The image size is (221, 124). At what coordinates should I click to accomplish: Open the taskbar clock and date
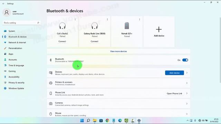coord(214,121)
